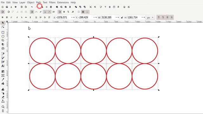This screenshot has height=114, width=203.
Task: Select the Rectangle tool
Action: pyautogui.click(x=3, y=32)
